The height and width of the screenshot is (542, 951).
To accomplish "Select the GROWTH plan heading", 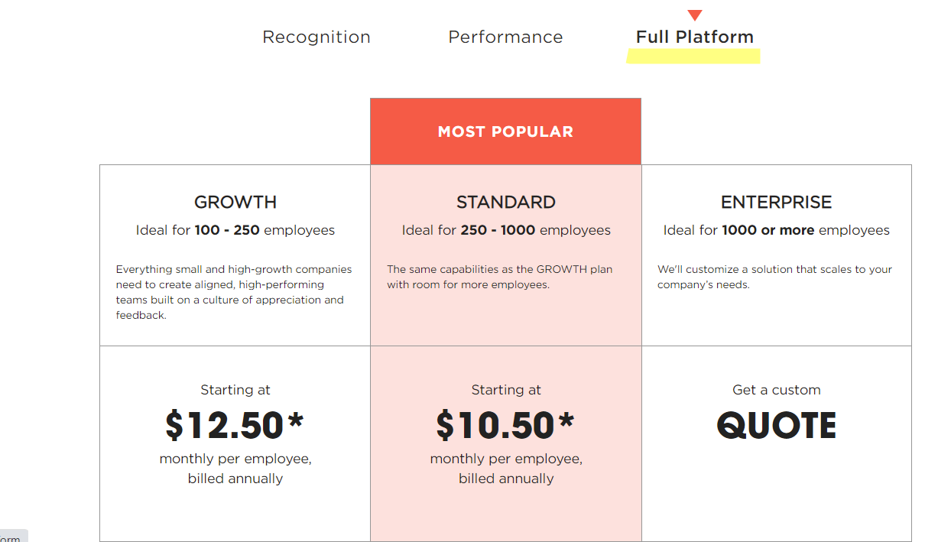I will [235, 203].
